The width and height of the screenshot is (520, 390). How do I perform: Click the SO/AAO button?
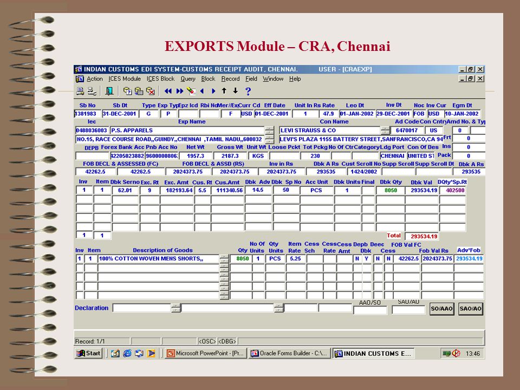[441, 309]
